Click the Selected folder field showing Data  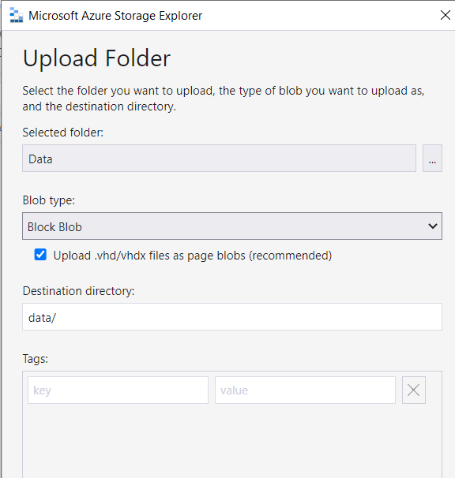(219, 159)
